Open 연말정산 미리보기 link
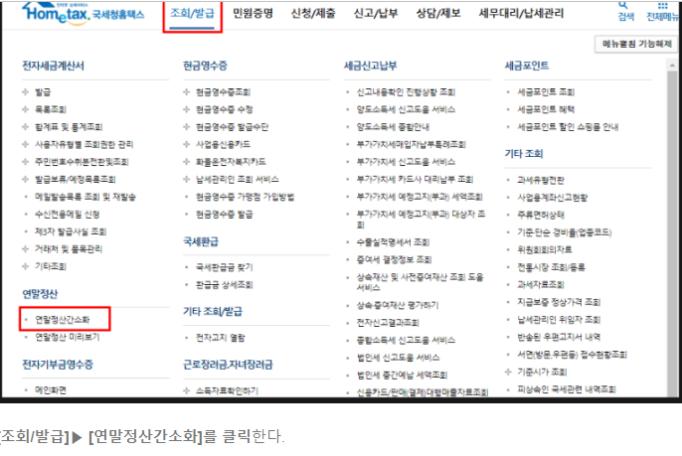This screenshot has width=682, height=456. click(x=67, y=338)
